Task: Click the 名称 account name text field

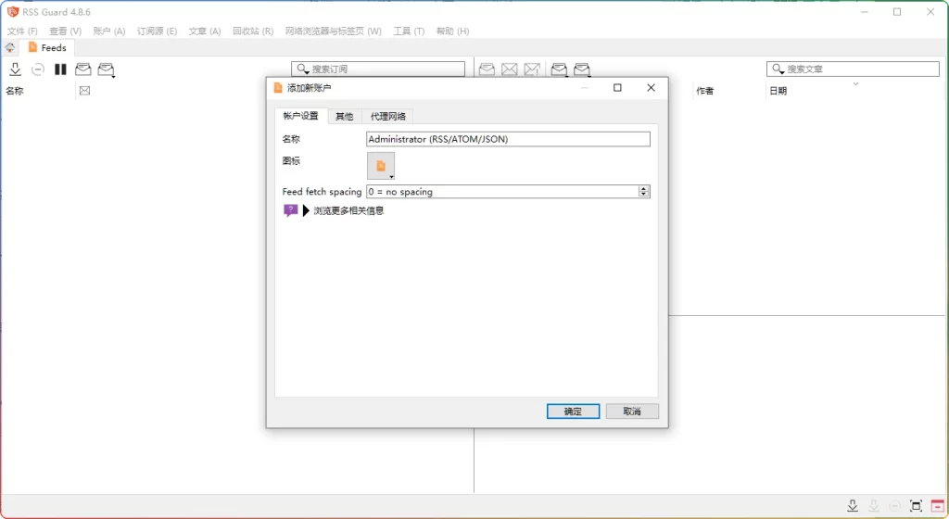Action: point(508,139)
